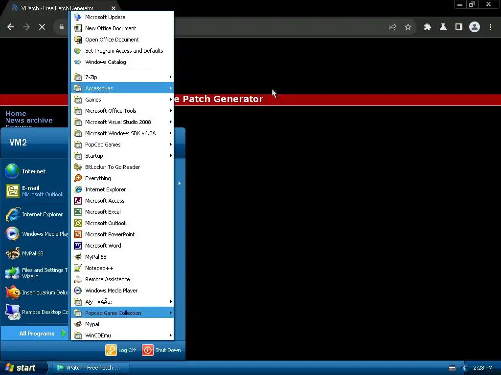Click the VPatch taskbar button
This screenshot has width=501, height=375.
click(90, 368)
